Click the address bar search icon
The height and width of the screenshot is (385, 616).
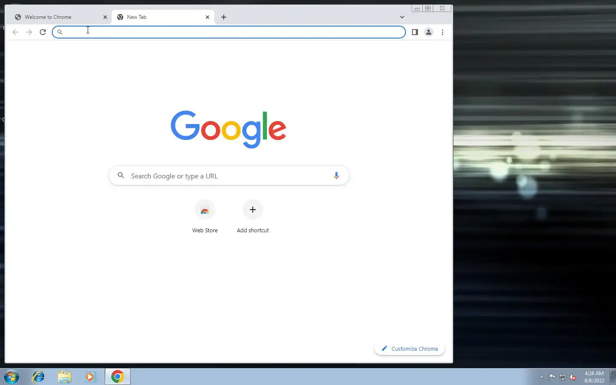click(x=60, y=32)
